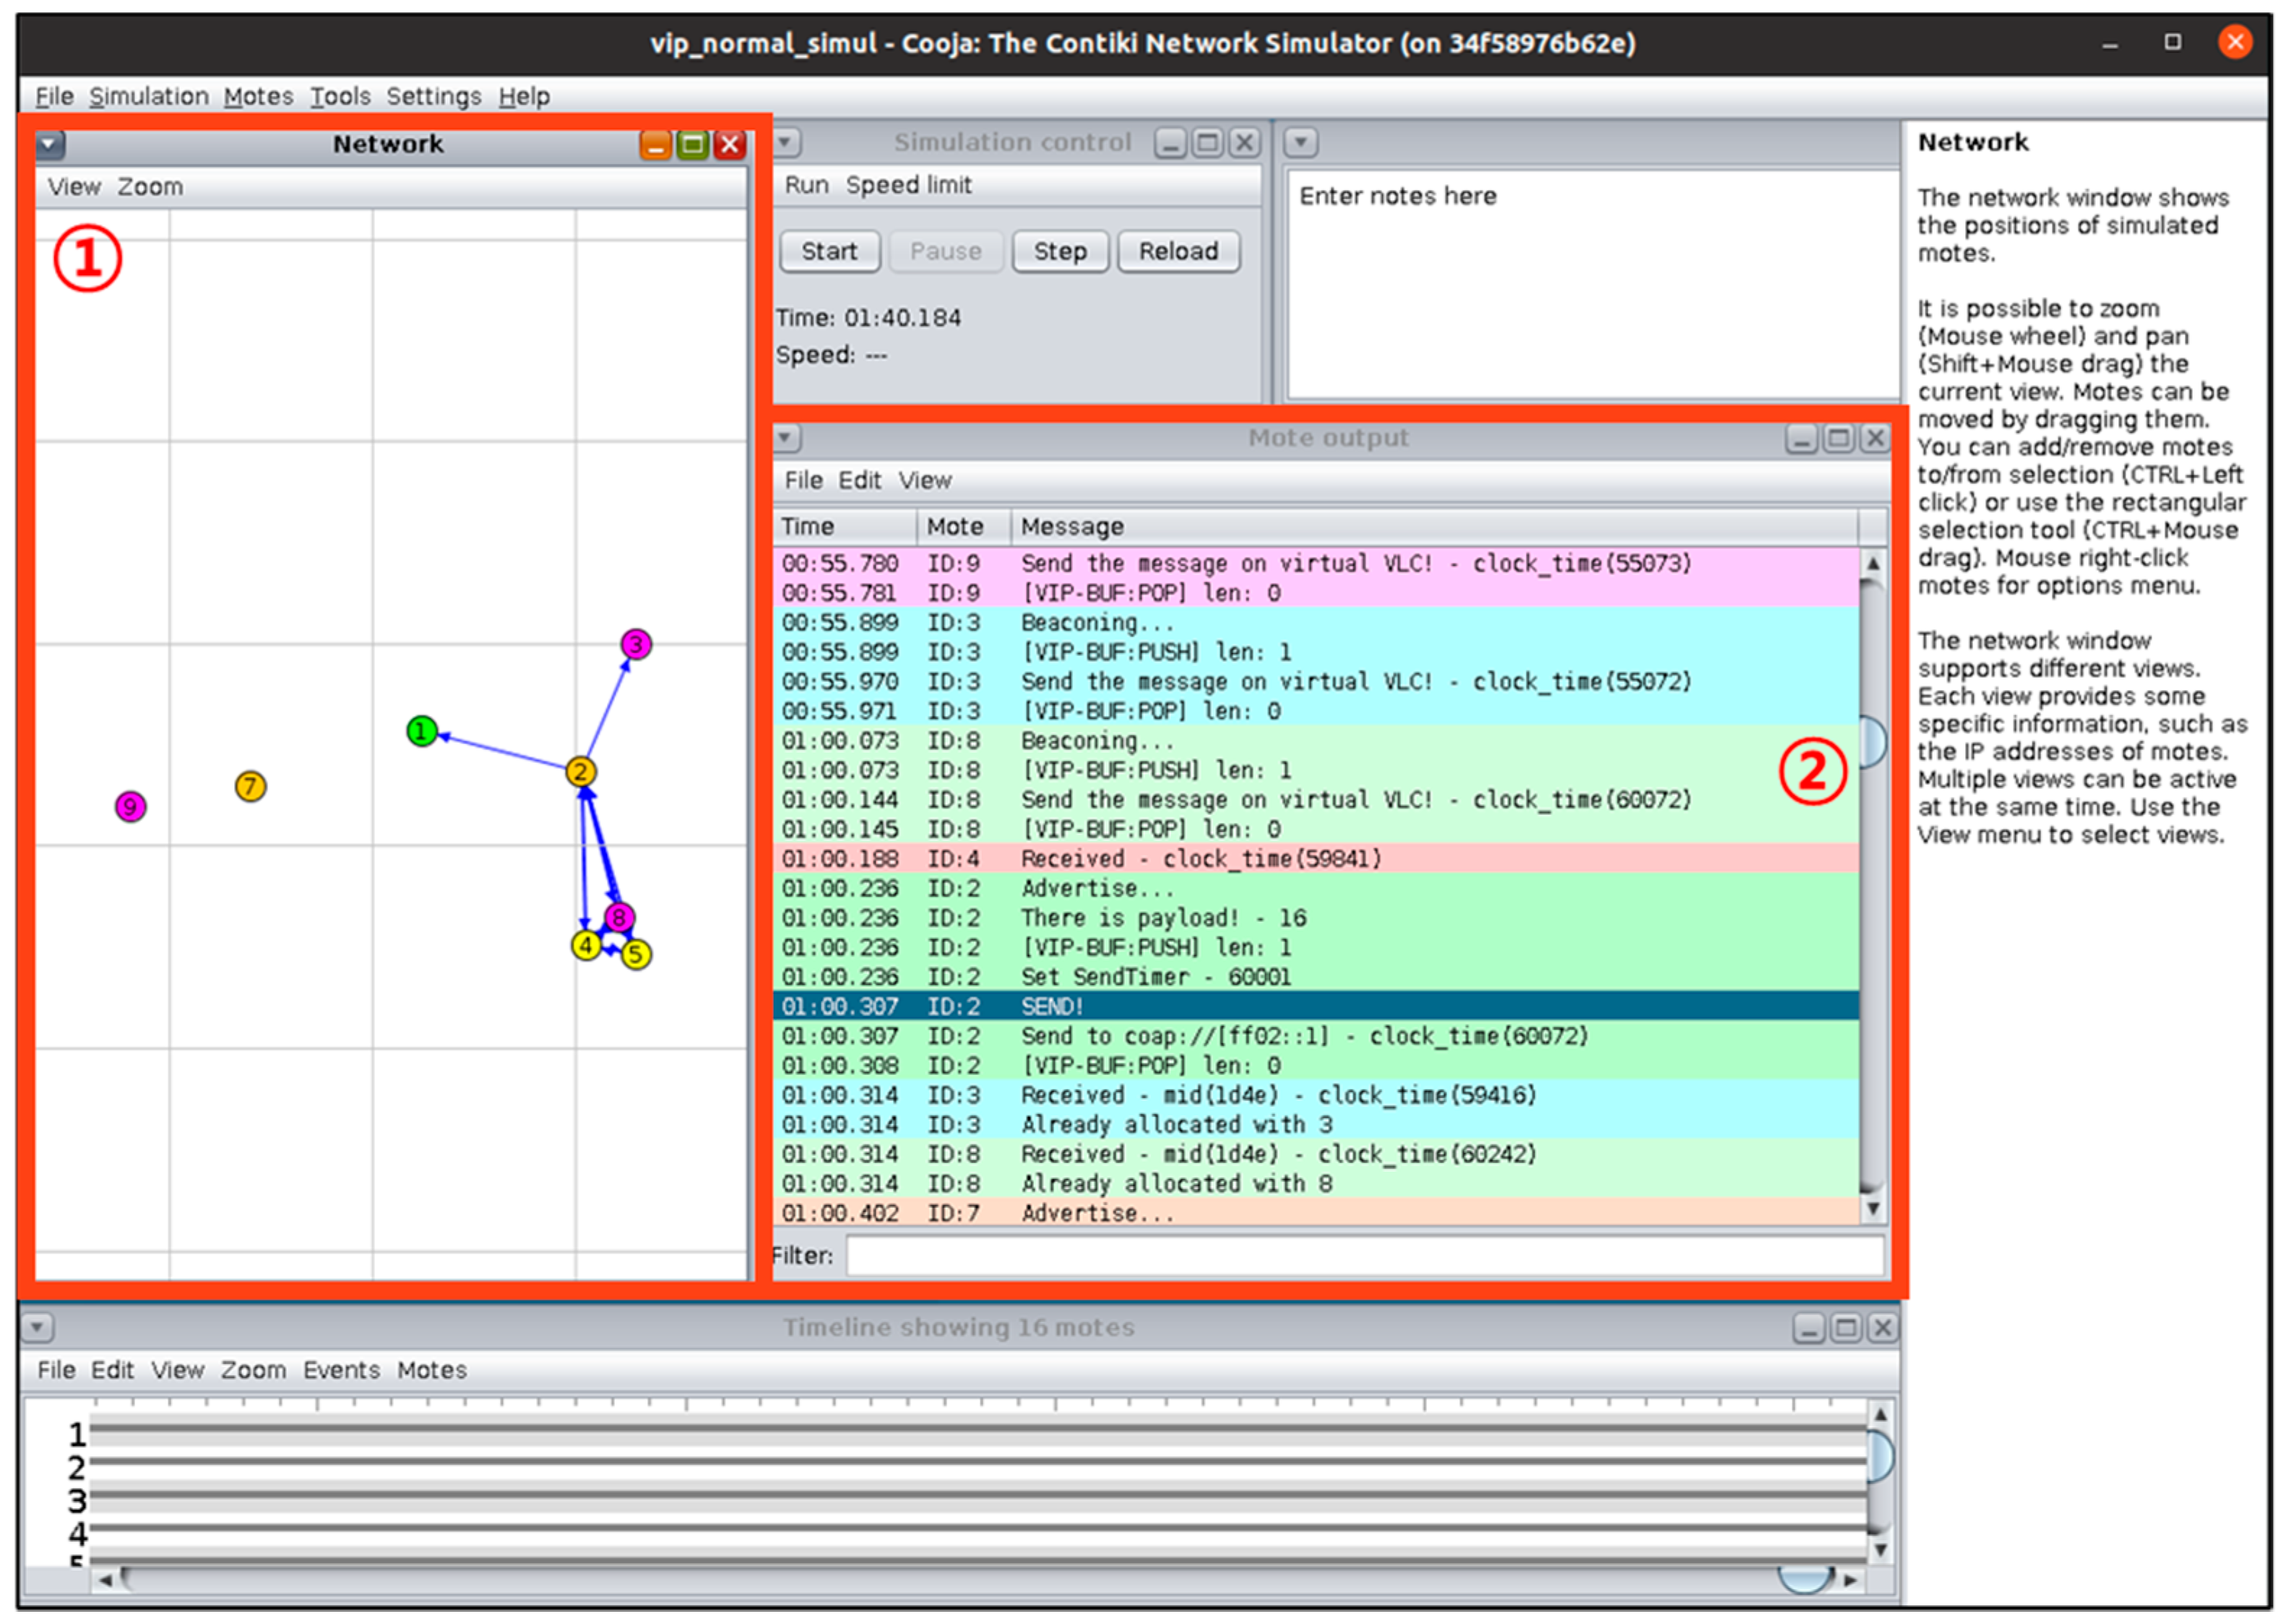Open the Mote output Edit menu
The width and height of the screenshot is (2283, 1624).
(x=859, y=481)
